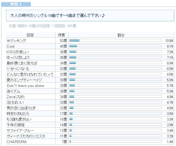Select the Zeroになれ answer row
Viewport: 176px width, 146px height.
[90, 97]
